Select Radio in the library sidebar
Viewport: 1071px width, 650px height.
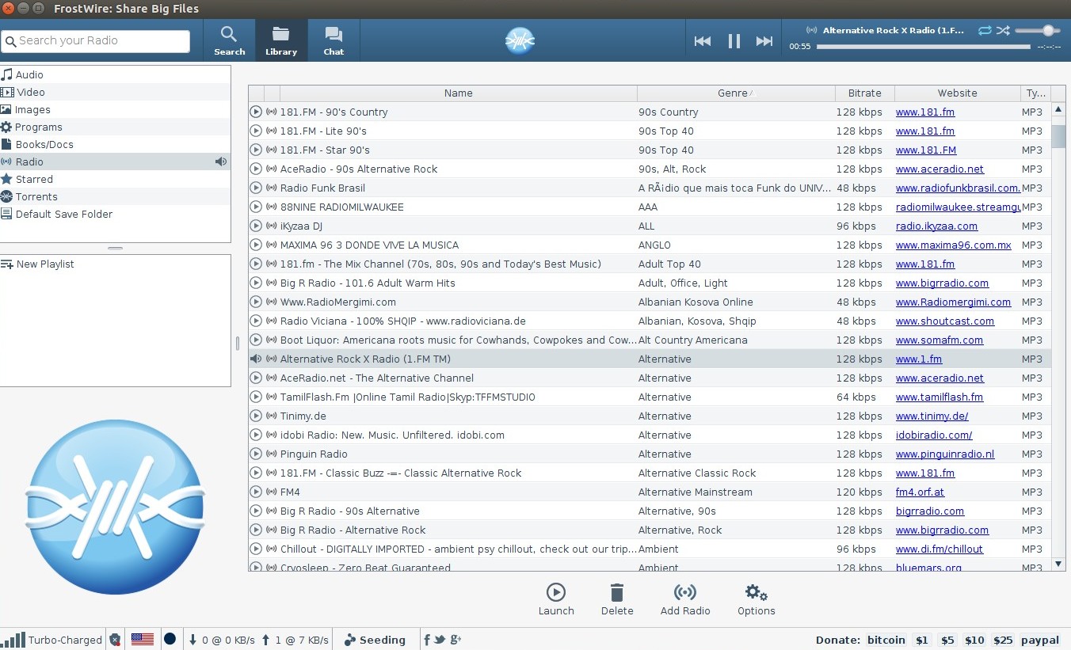pos(115,162)
